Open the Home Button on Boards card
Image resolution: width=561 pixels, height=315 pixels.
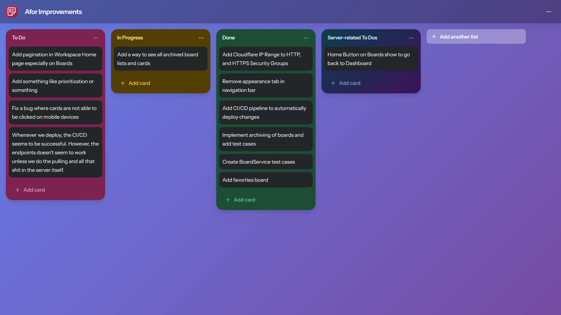point(371,59)
